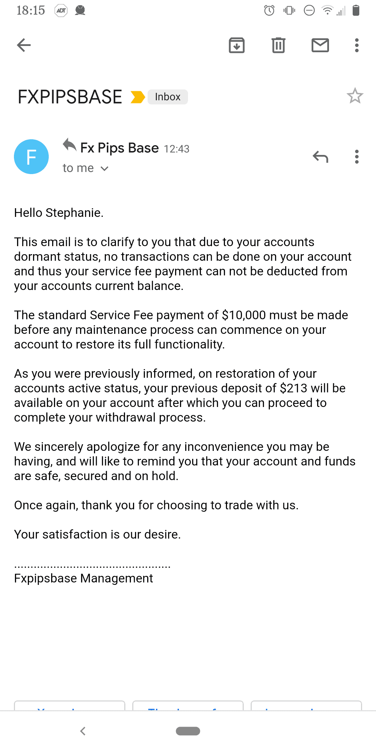Tap the ADT notification icon in the status bar

61,10
